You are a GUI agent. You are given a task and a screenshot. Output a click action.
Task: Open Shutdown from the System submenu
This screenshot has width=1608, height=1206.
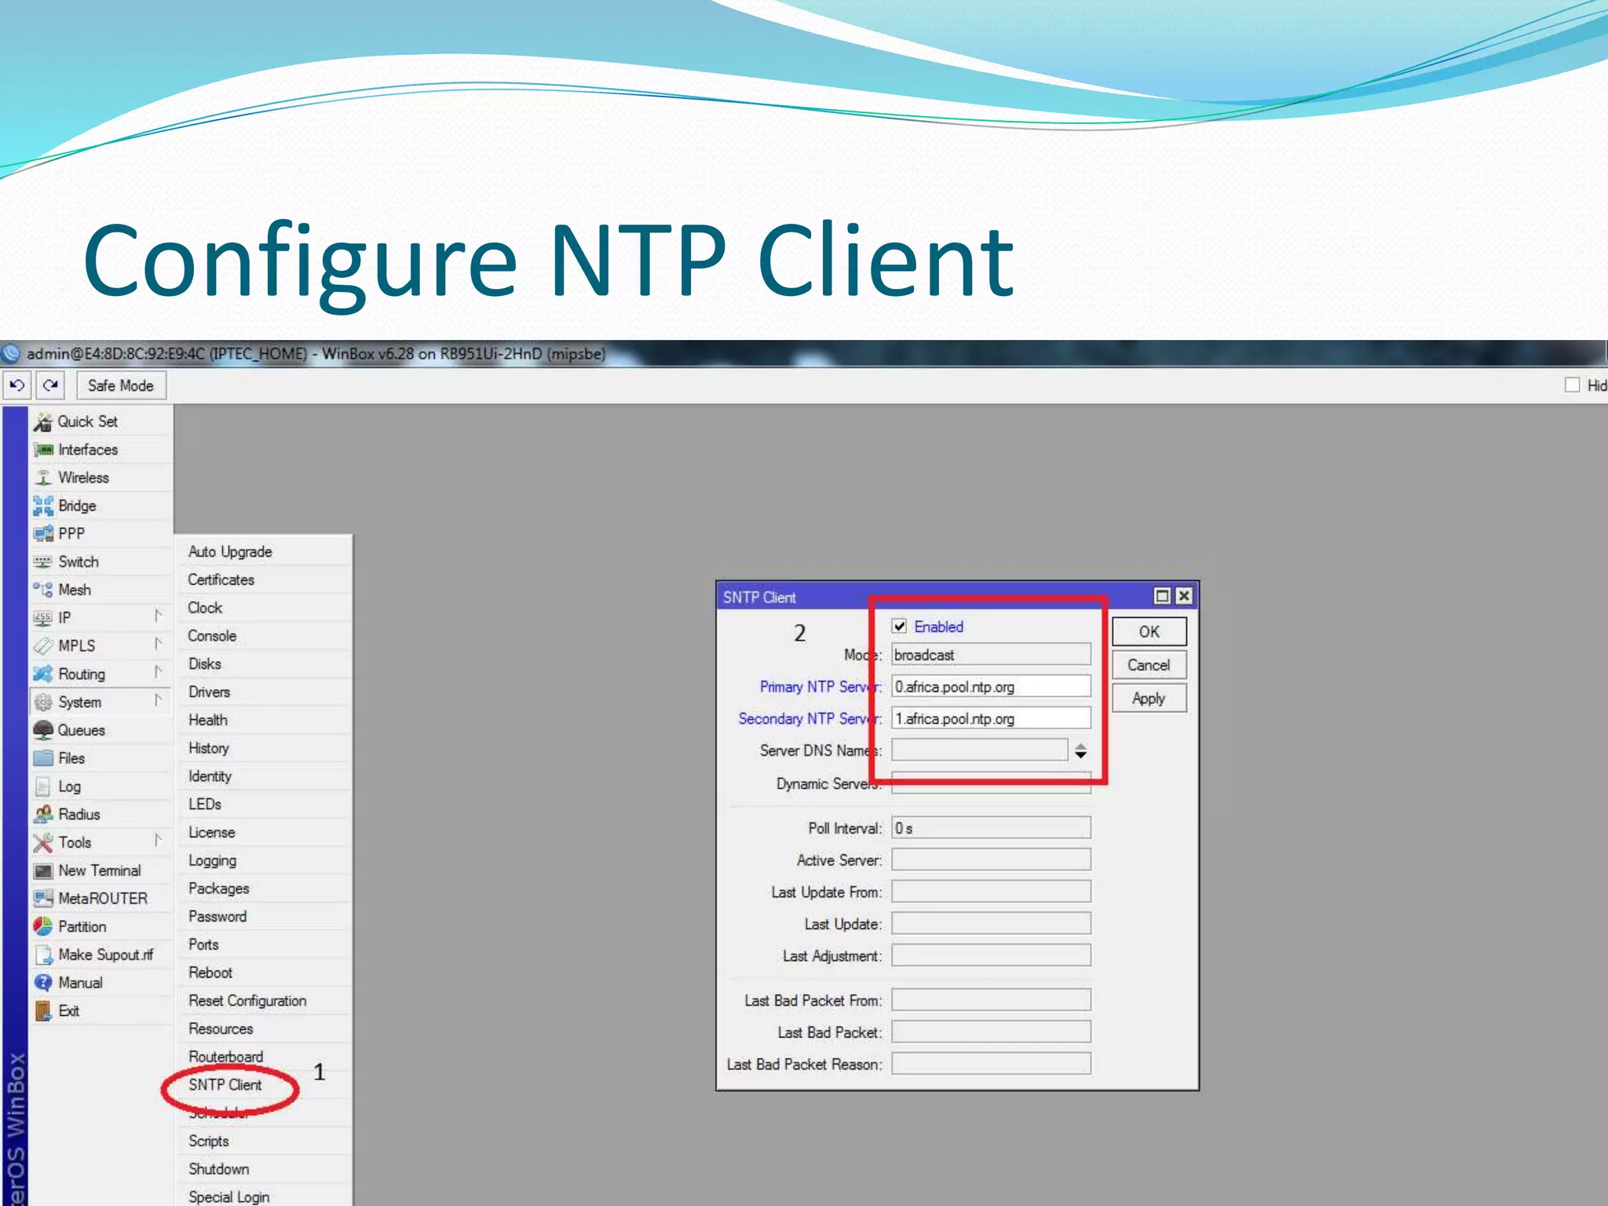pyautogui.click(x=218, y=1170)
